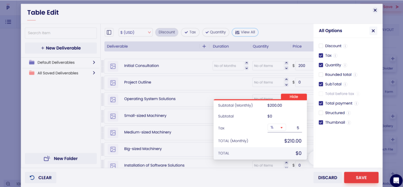Viewport: 403px width, 187px height.
Task: Click the New Folder button
Action: pyautogui.click(x=61, y=159)
